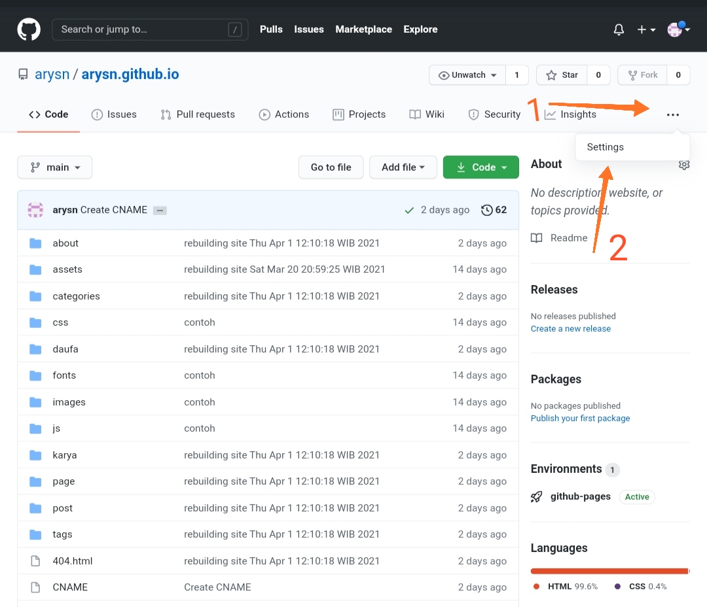Open notifications bell icon
The image size is (707, 607).
(x=619, y=29)
